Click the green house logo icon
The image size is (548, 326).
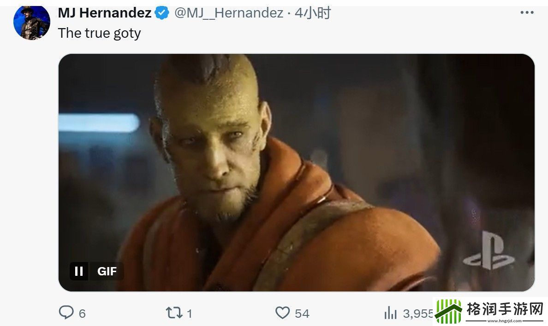pyautogui.click(x=449, y=311)
